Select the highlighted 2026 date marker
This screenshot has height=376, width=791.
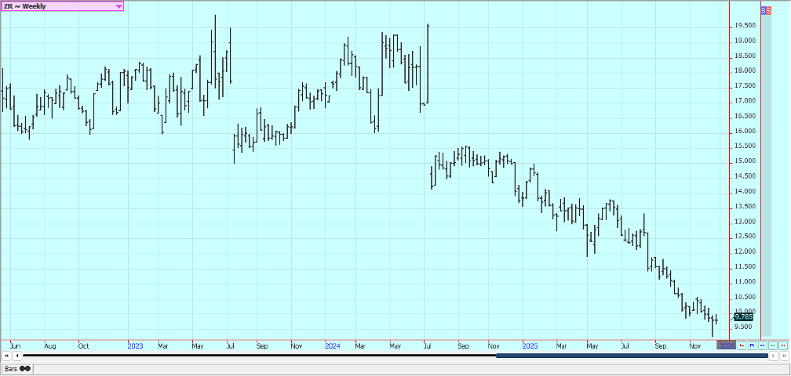click(727, 345)
